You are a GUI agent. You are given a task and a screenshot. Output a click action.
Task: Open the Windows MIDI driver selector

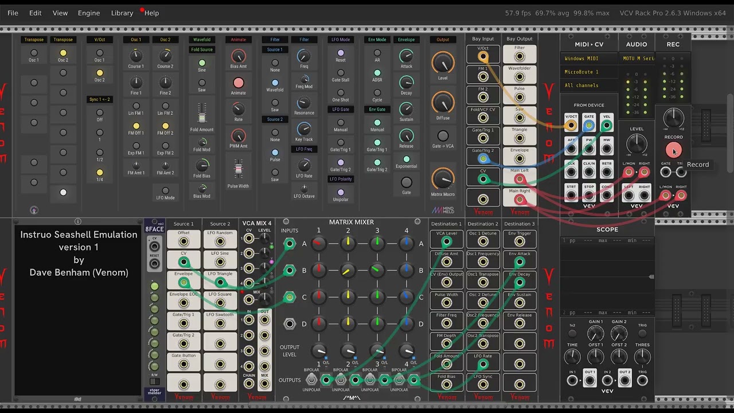pyautogui.click(x=589, y=59)
